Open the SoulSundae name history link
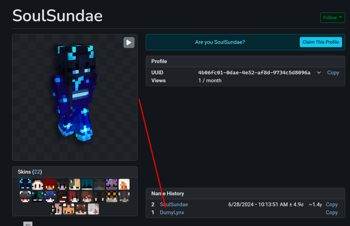 174,205
